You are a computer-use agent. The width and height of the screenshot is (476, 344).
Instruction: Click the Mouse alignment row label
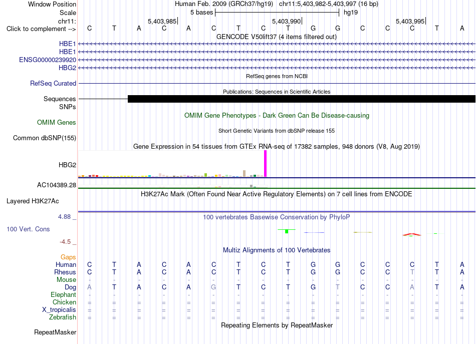point(66,280)
